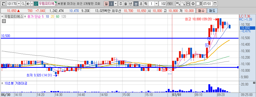This screenshot has height=97, width=256.
Task: Expand the speaker options dropdown
Action: click(x=32, y=3)
